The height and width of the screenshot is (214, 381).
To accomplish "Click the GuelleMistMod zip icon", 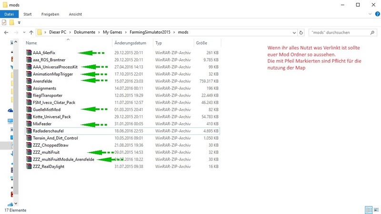I will [x=29, y=110].
